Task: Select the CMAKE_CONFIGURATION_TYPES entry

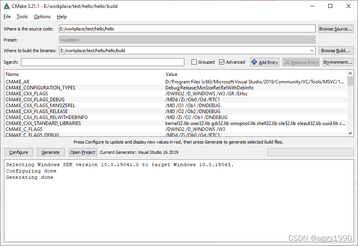Action: pos(40,88)
